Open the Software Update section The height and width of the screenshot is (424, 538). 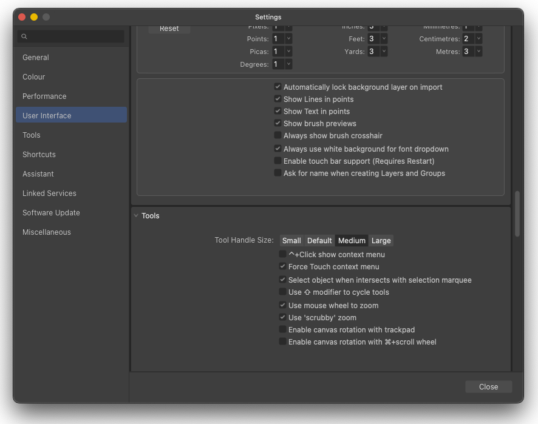click(x=51, y=212)
